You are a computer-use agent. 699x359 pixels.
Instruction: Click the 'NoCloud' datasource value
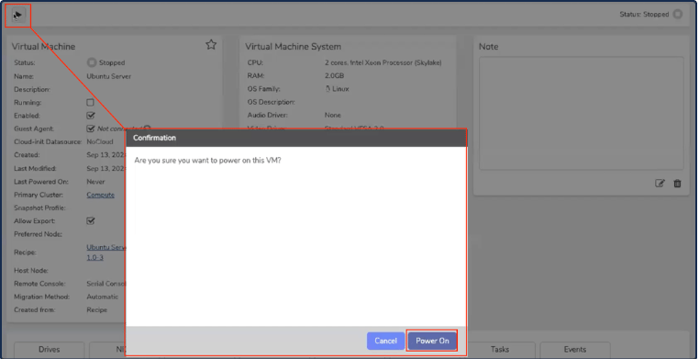click(x=100, y=141)
